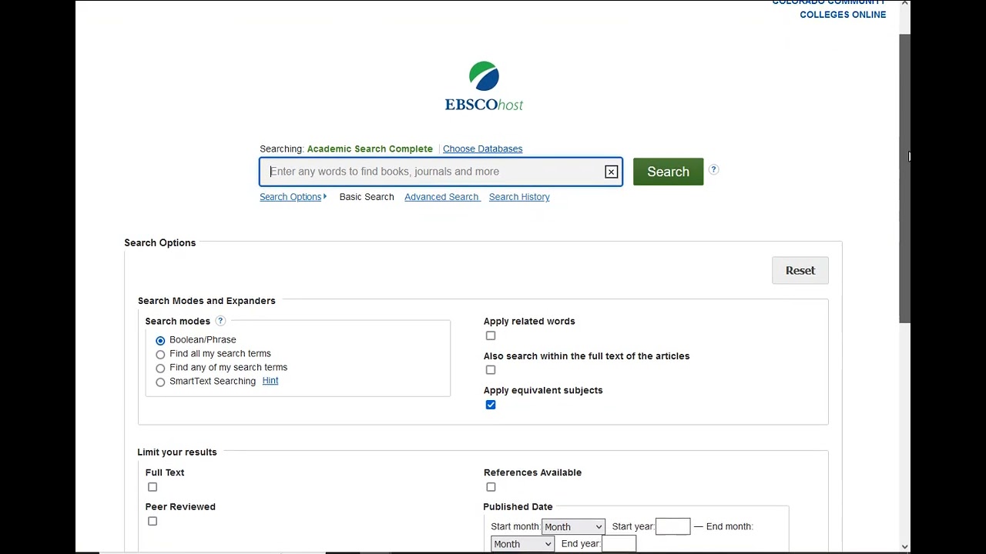The height and width of the screenshot is (554, 986).
Task: Clear the search box with the X icon
Action: pyautogui.click(x=611, y=172)
